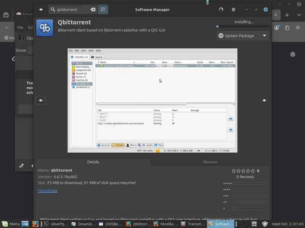The width and height of the screenshot is (305, 228).
Task: Switch to the Mozilla taskbar window
Action: [166, 224]
